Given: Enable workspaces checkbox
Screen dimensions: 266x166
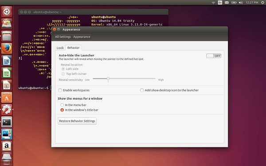Looking at the screenshot, I should [x=74, y=90].
